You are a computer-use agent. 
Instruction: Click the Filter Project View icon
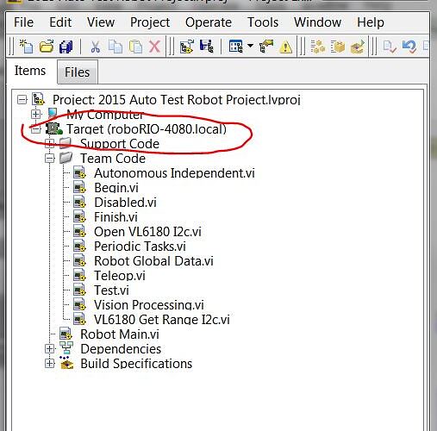[x=236, y=47]
